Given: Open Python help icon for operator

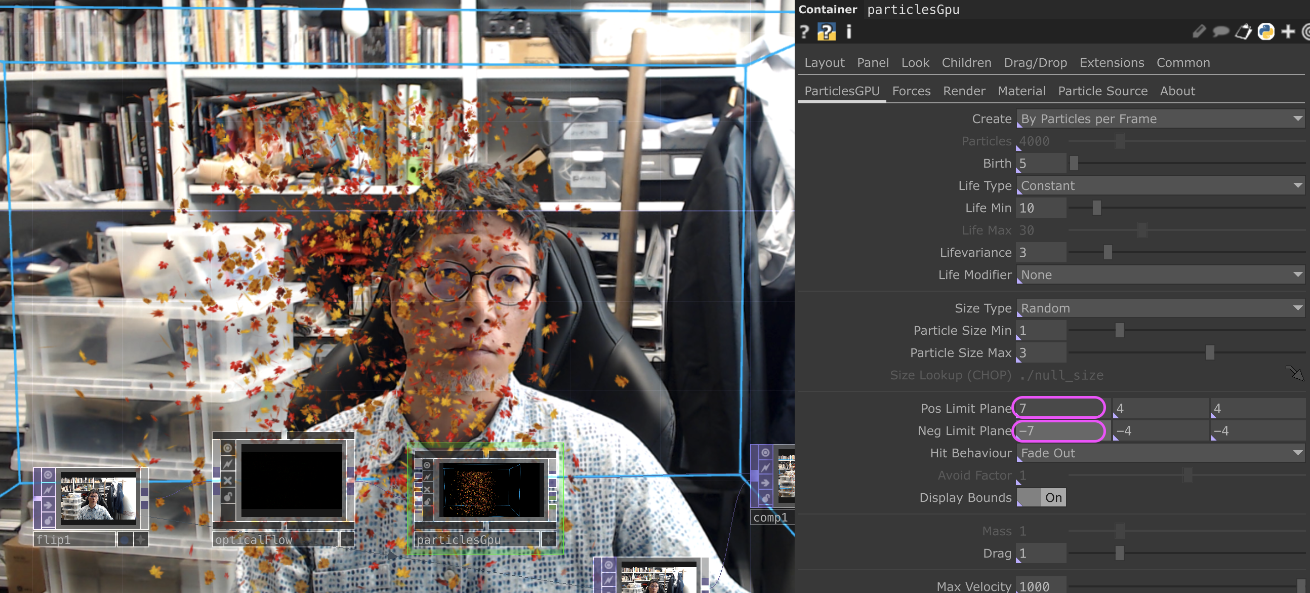Looking at the screenshot, I should (x=827, y=32).
